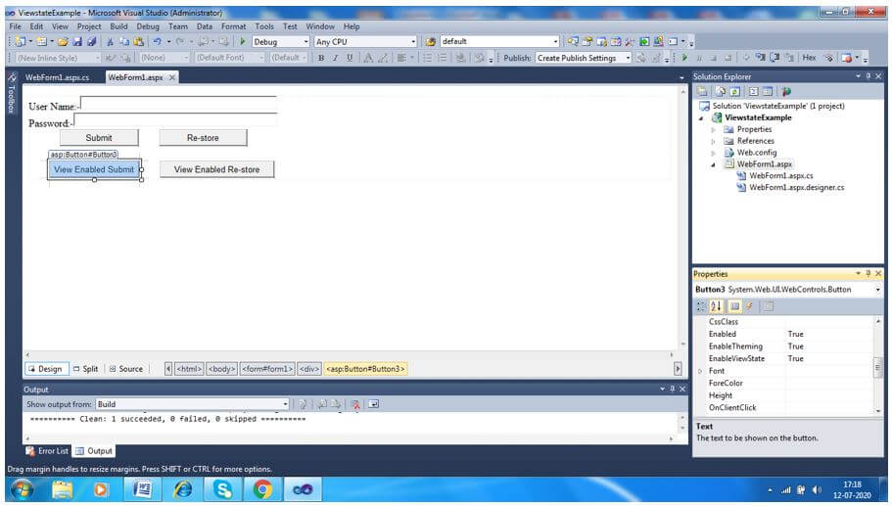Apply Bold formatting icon
This screenshot has height=506, width=892.
[x=321, y=58]
